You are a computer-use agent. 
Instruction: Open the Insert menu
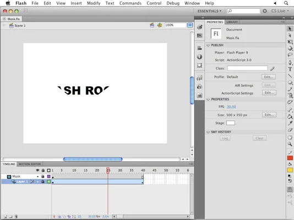coord(76,3)
